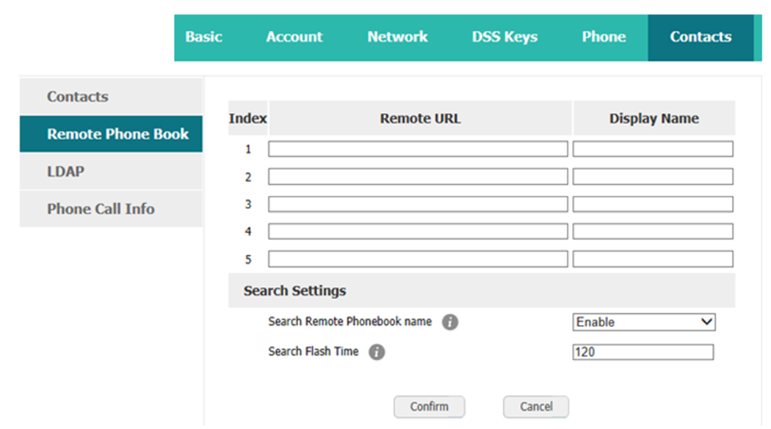Click the Cancel button
The height and width of the screenshot is (429, 771).
tap(536, 407)
